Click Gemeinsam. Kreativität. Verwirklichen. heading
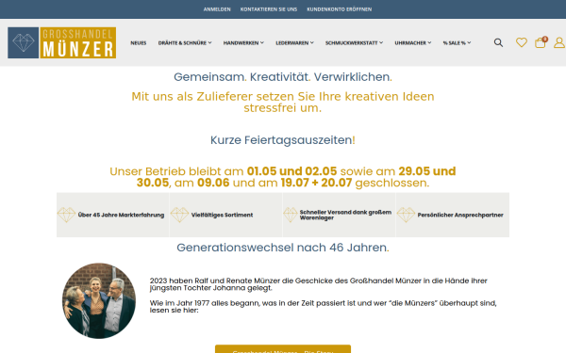This screenshot has width=566, height=353. pyautogui.click(x=283, y=77)
